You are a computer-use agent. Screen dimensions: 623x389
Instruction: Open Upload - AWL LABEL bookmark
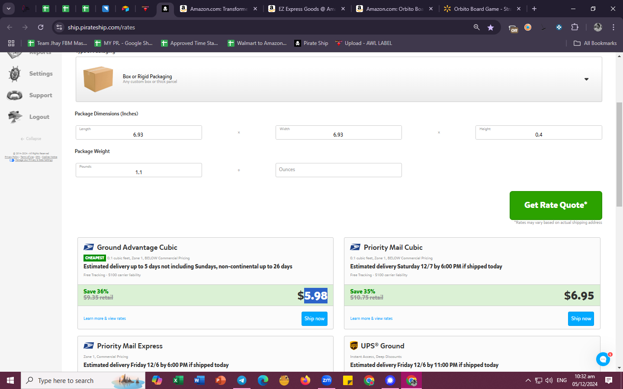click(364, 43)
